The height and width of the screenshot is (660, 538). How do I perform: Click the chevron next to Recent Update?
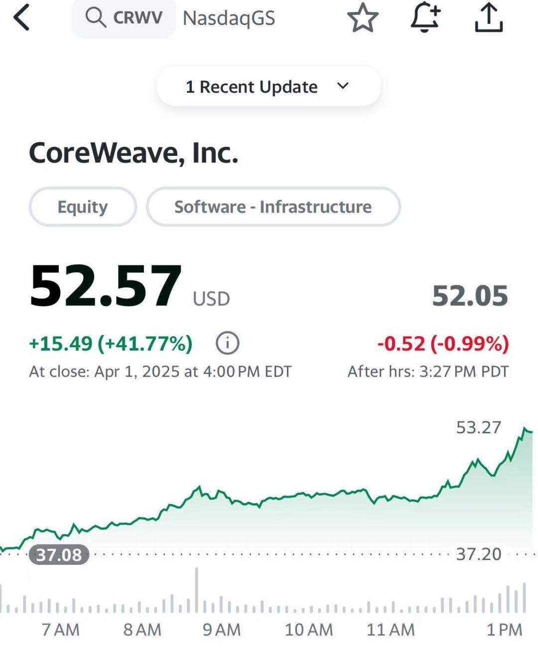(x=343, y=86)
